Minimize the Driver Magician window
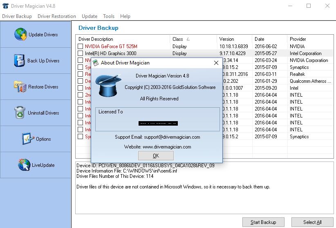 [x=290, y=6]
